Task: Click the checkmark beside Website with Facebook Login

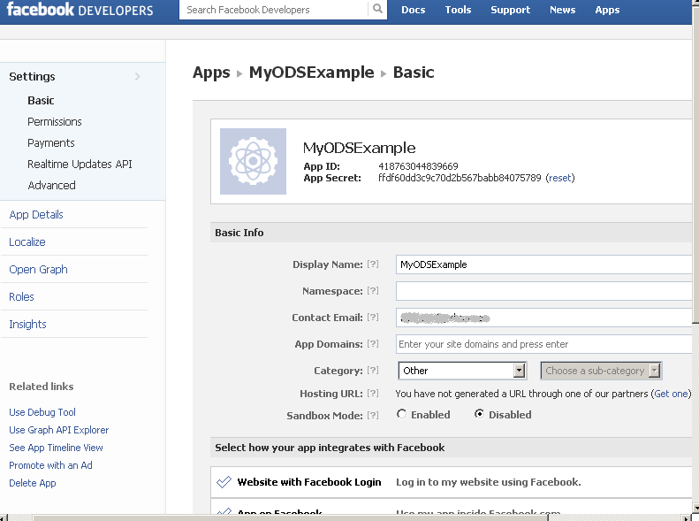Action: click(x=224, y=482)
